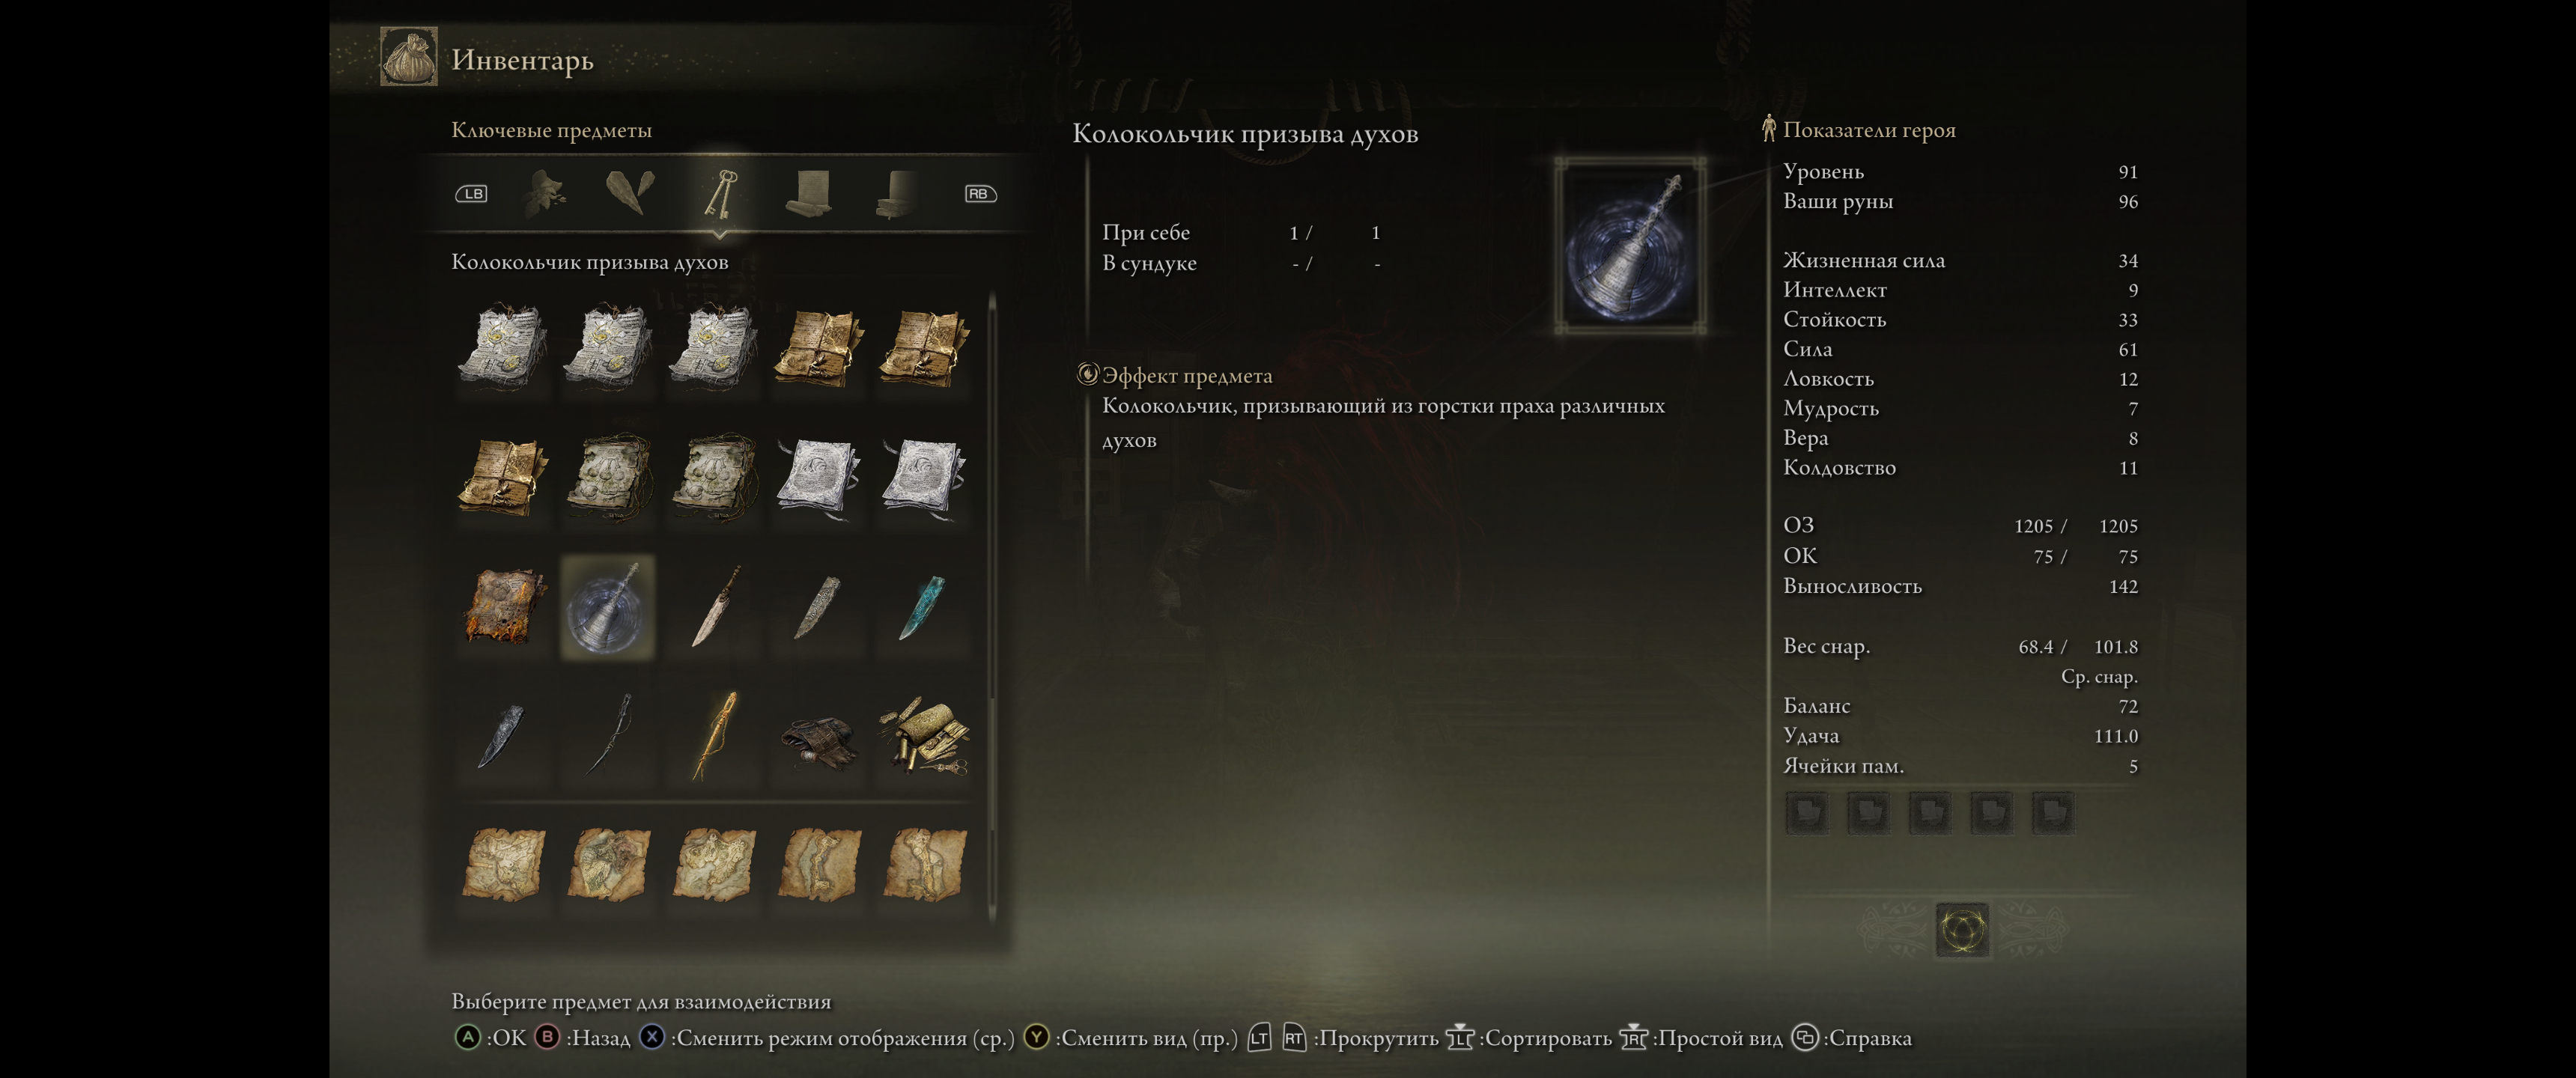Click LB to go to the previous category
Image resolution: width=2576 pixels, height=1078 pixels.
click(472, 194)
